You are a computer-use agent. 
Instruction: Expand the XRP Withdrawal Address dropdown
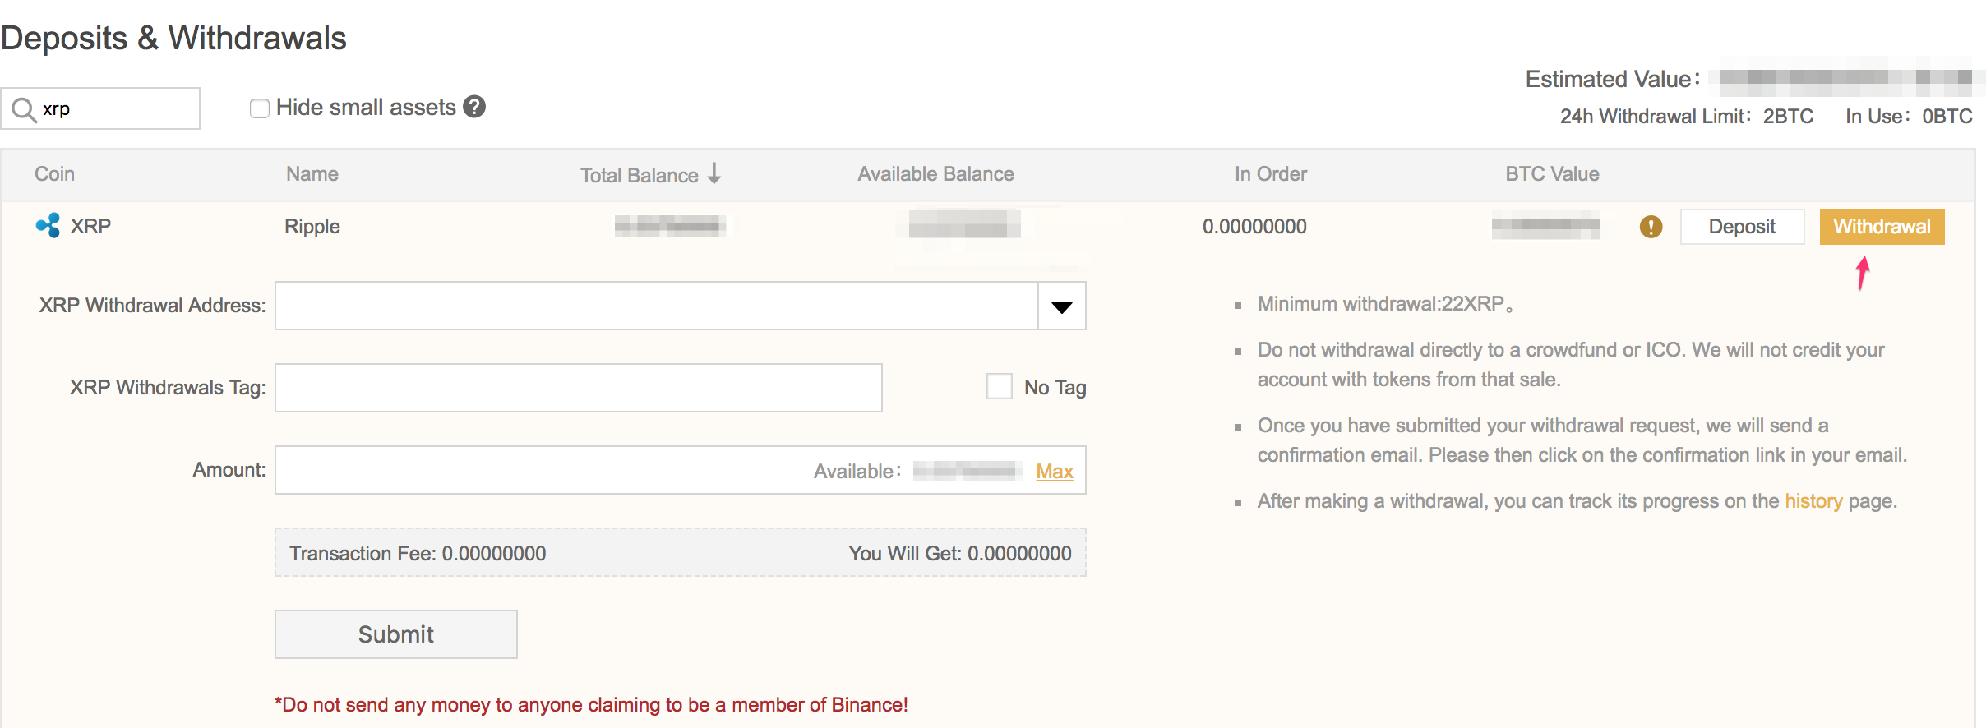coord(1062,306)
